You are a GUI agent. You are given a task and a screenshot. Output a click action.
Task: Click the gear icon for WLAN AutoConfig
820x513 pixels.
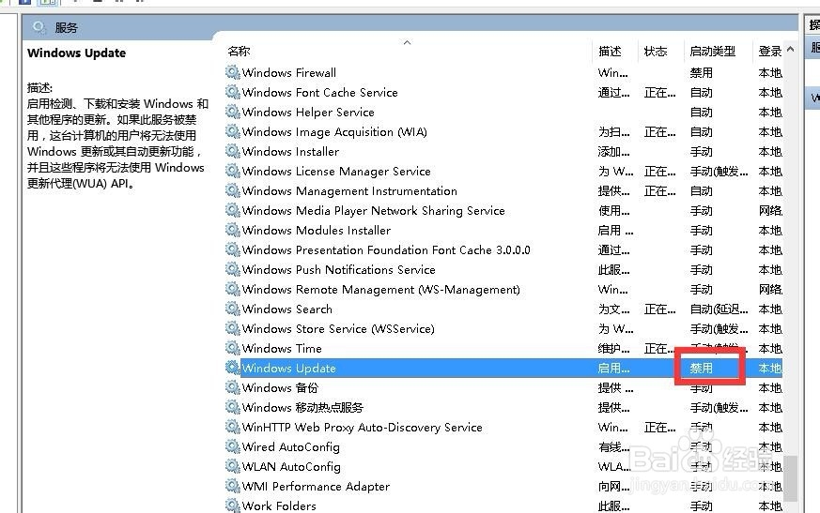233,466
